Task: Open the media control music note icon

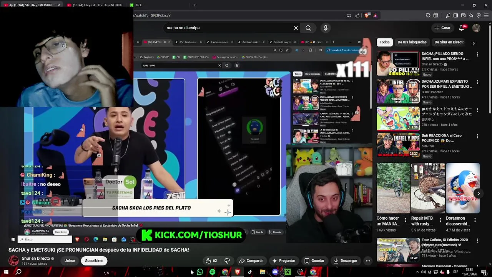Action: point(448,15)
